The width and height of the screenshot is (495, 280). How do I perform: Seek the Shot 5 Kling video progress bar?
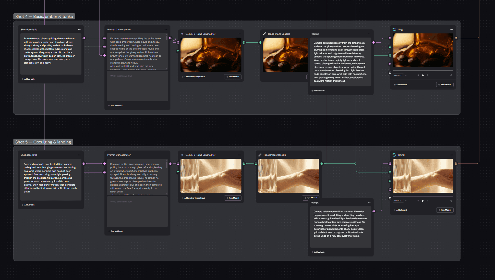point(423,196)
